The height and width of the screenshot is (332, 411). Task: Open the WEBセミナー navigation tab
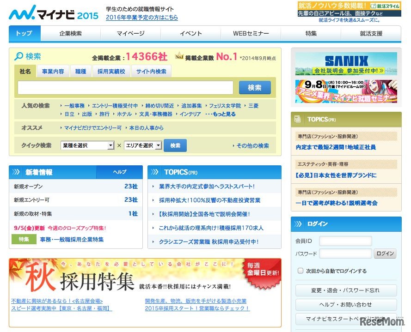pos(250,33)
